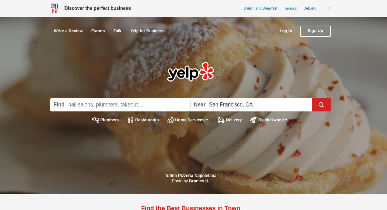Dismiss the Discover the perfect business banner

[x=329, y=8]
